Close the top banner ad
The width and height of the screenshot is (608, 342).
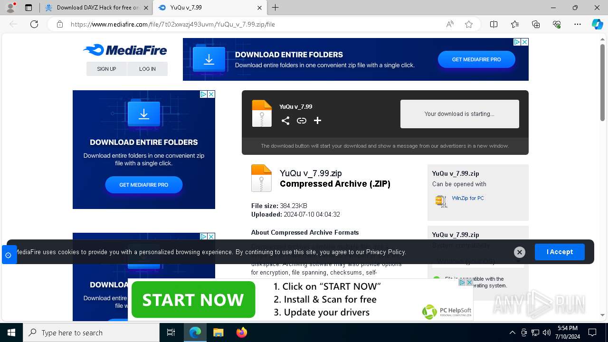click(x=524, y=42)
